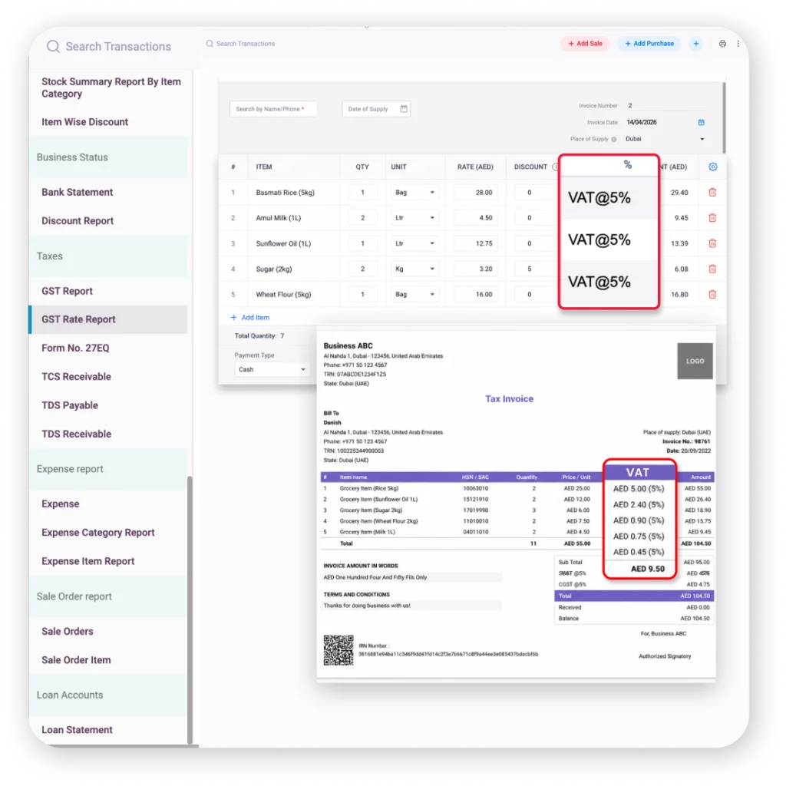Delete the Sunflower Oil (1L) row
The image size is (786, 786).
click(x=712, y=243)
